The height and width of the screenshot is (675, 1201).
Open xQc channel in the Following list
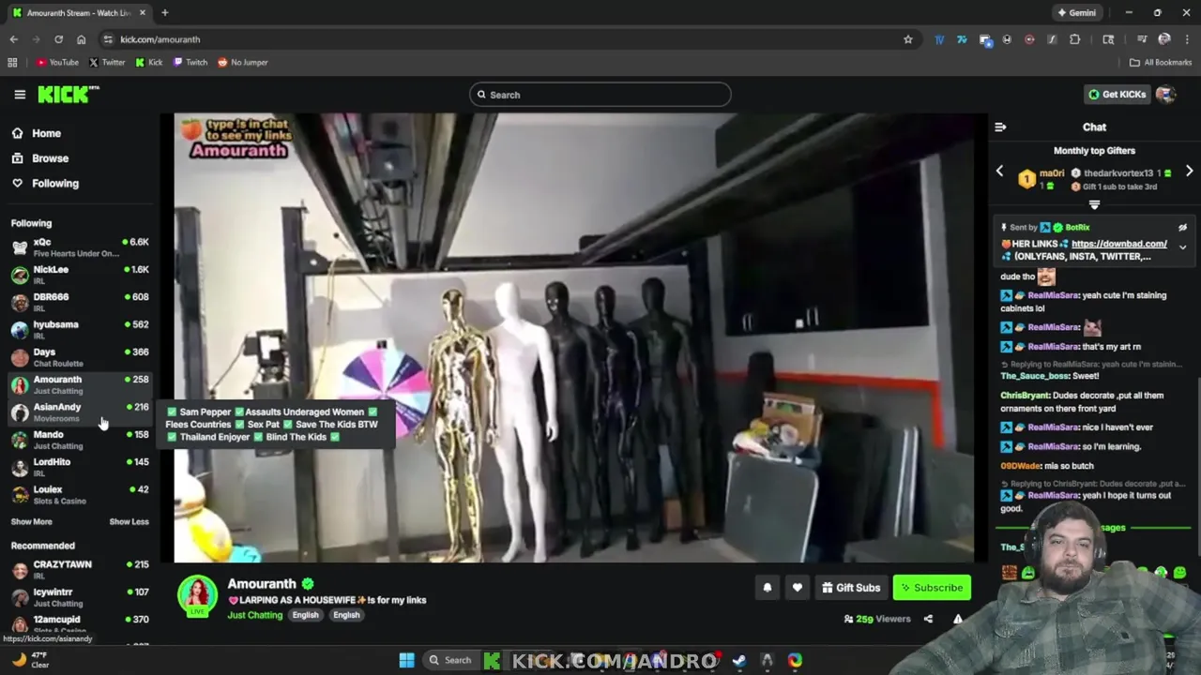[80, 247]
